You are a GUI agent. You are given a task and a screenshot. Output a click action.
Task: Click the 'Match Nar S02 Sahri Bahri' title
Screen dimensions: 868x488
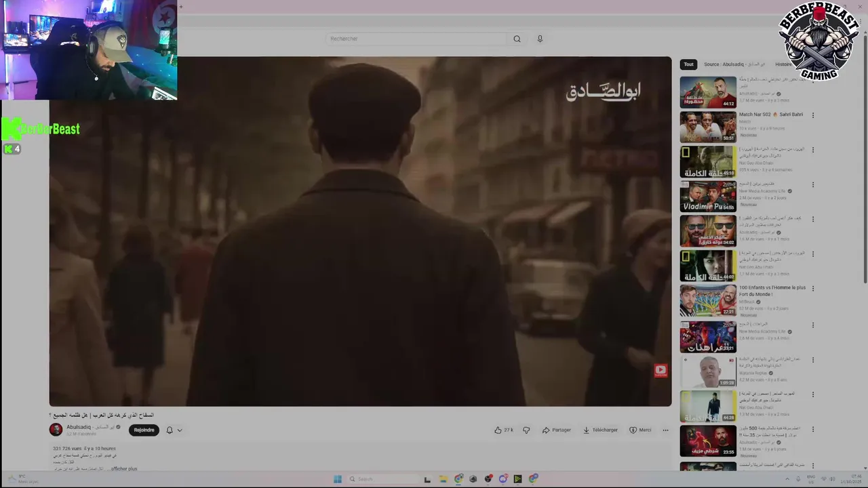771,115
